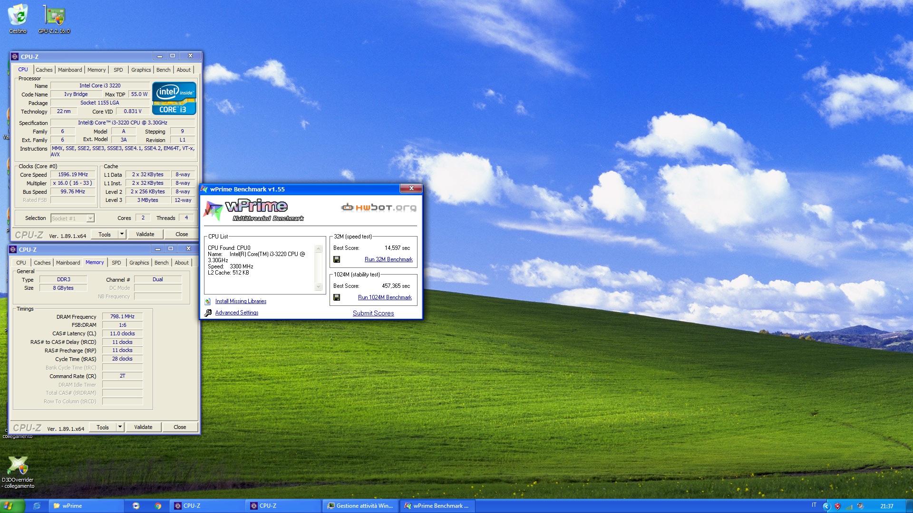Open SPD tab in lower CPU-Z window
The image size is (913, 513).
pos(117,263)
